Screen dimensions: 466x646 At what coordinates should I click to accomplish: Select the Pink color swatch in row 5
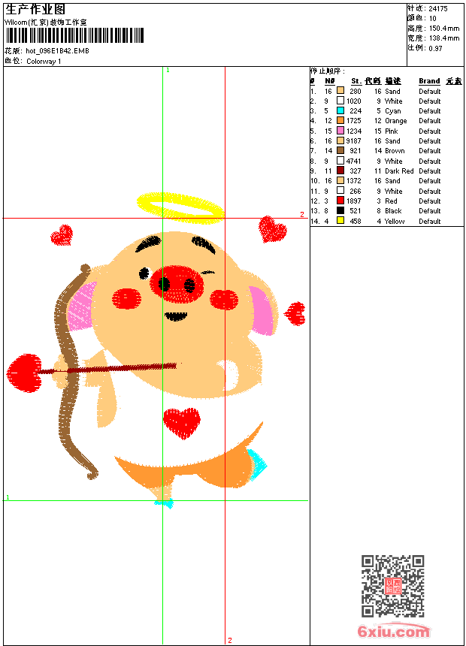coord(340,131)
